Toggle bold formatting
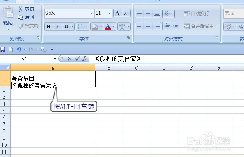Viewport: 244px width, 157px height. point(49,27)
